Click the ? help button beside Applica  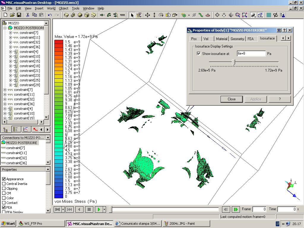(x=280, y=99)
